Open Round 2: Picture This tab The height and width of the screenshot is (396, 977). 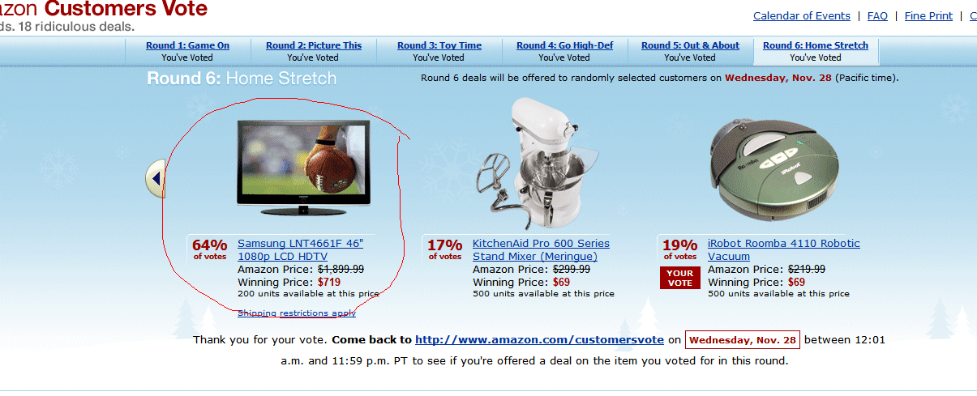[x=314, y=45]
